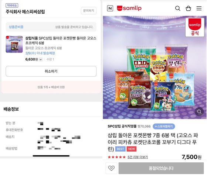Open the shopping basket icon
The height and width of the screenshot is (176, 207).
click(188, 8)
